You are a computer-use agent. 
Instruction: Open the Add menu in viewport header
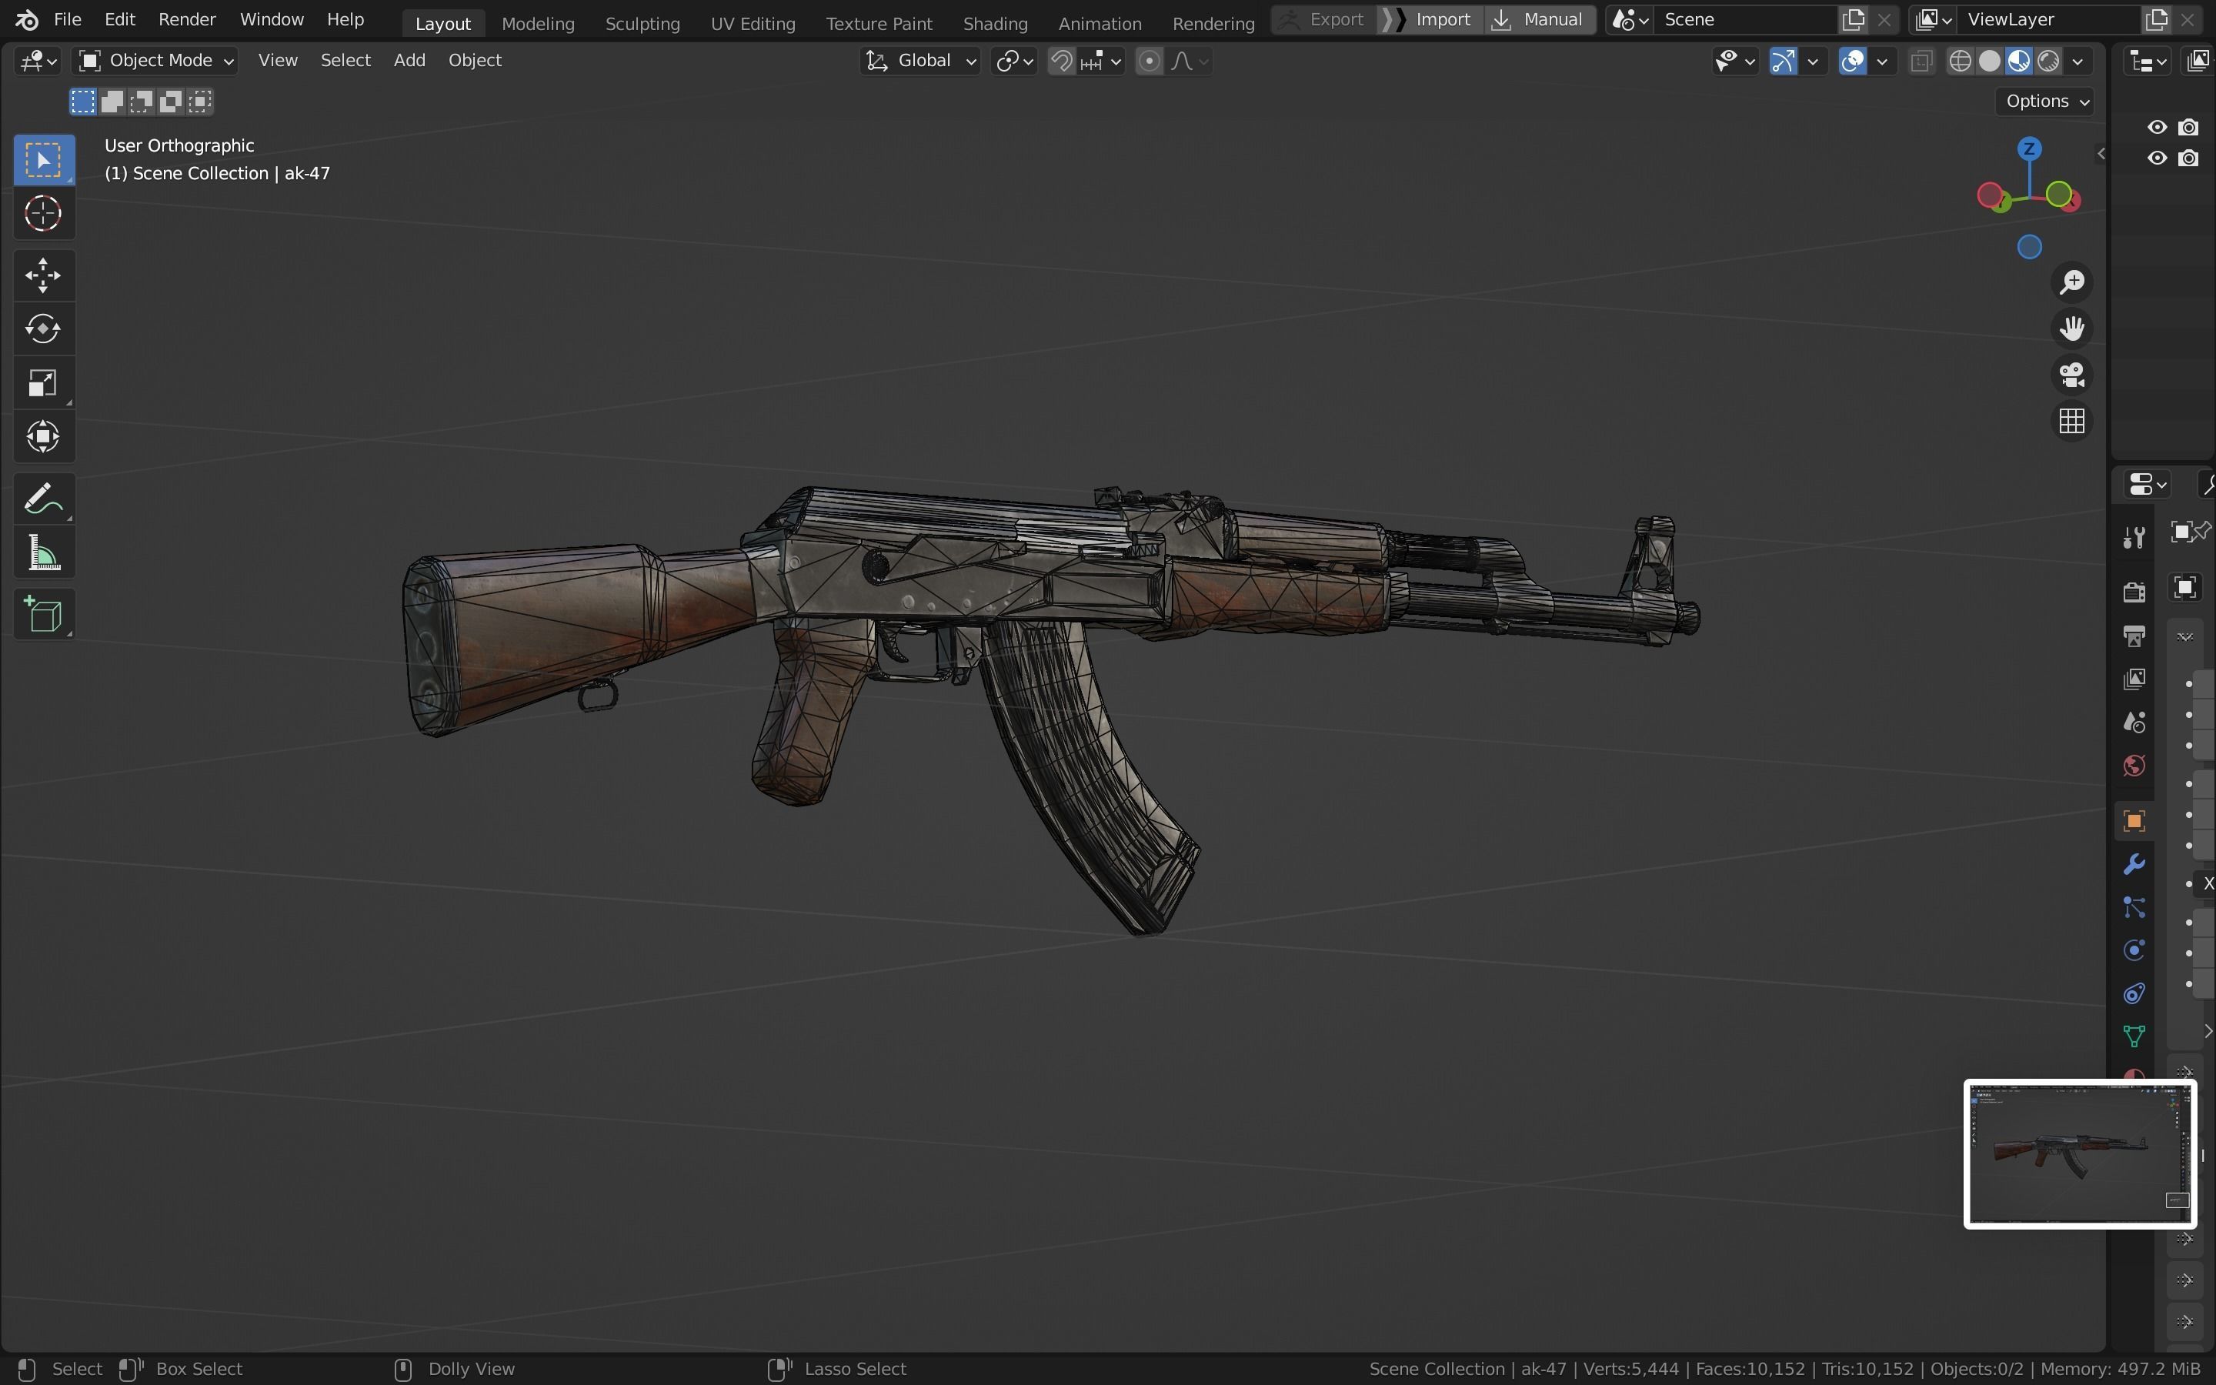click(409, 61)
